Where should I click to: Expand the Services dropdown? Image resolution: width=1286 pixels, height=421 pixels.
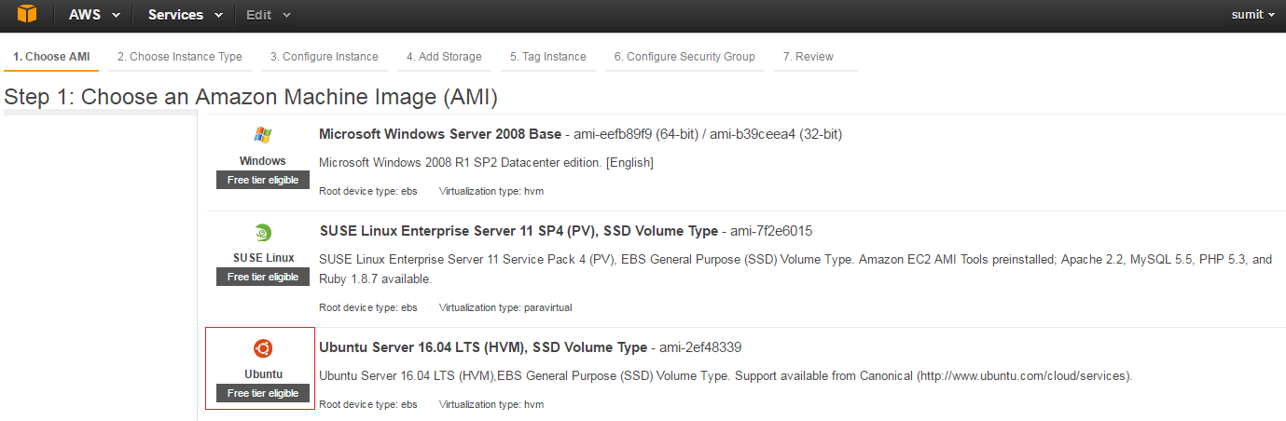click(x=186, y=15)
